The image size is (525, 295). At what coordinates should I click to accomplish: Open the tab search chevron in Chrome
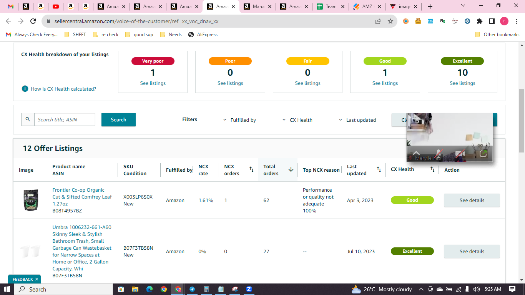tap(463, 6)
